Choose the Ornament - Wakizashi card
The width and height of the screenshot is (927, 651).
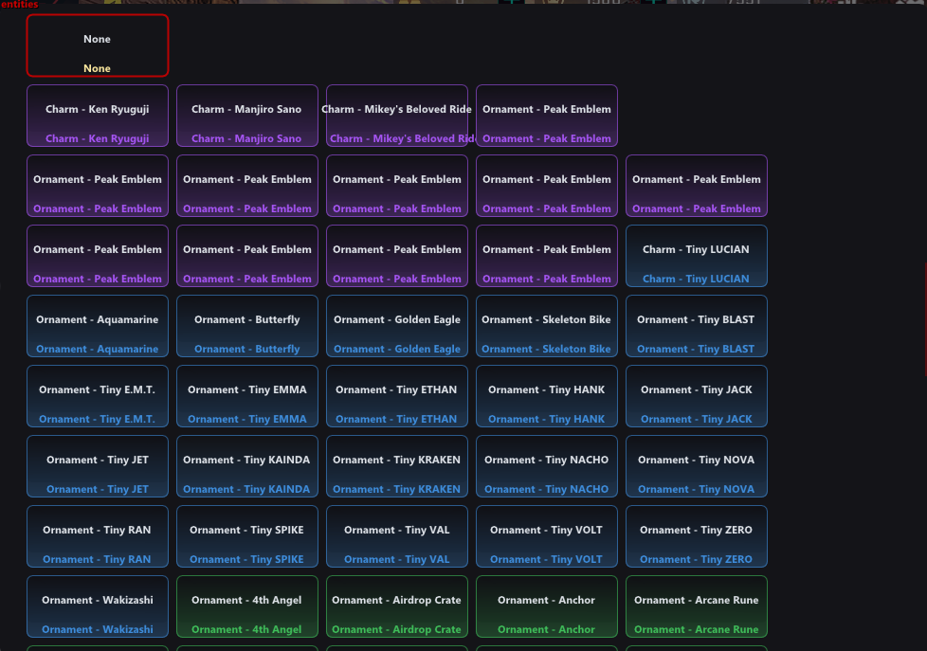98,606
